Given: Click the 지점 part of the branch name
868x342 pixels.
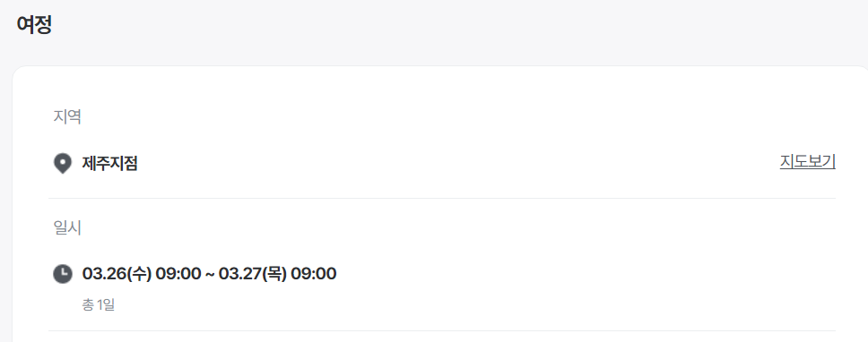Looking at the screenshot, I should [124, 164].
